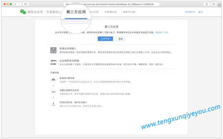Screen dimensions: 223x139
Task: Click the 企业授权安全快捷 heading
Action: pyautogui.click(x=69, y=61)
